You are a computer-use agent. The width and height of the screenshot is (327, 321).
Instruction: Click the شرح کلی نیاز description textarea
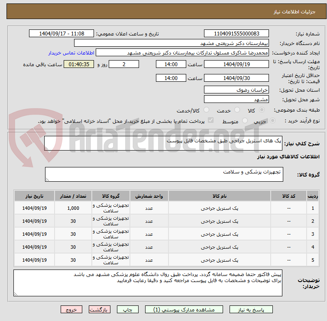pyautogui.click(x=163, y=143)
